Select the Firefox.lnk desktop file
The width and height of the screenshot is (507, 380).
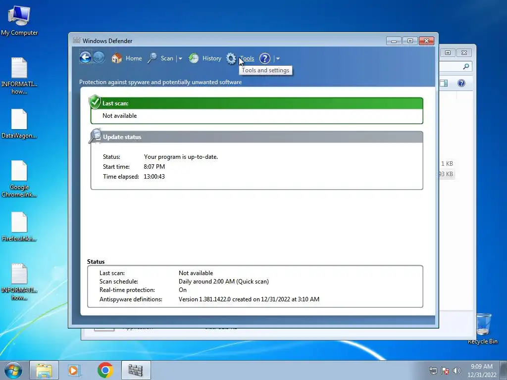[19, 227]
